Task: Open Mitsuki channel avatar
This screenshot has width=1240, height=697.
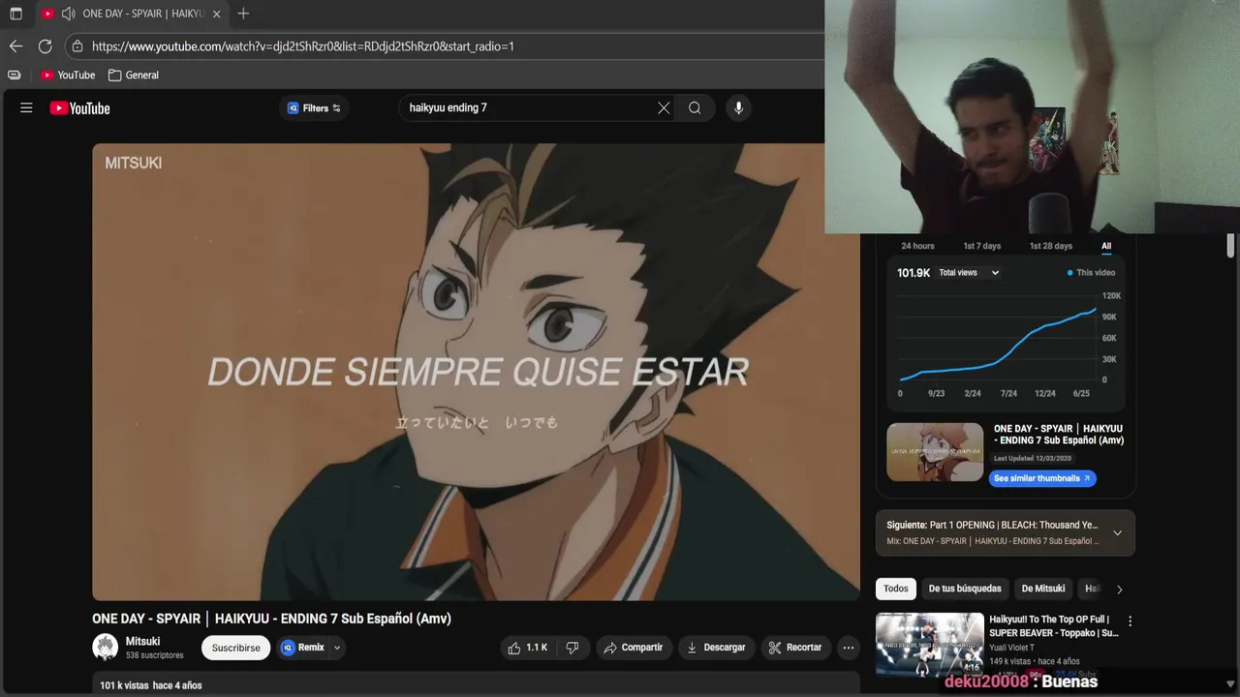Action: (105, 647)
